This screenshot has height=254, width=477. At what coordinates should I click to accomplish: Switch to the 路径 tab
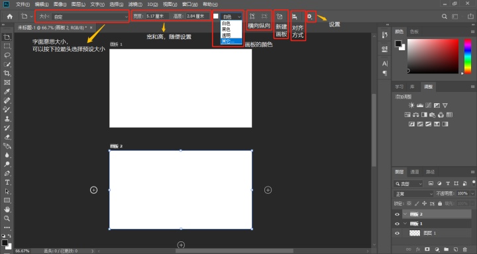pyautogui.click(x=430, y=172)
